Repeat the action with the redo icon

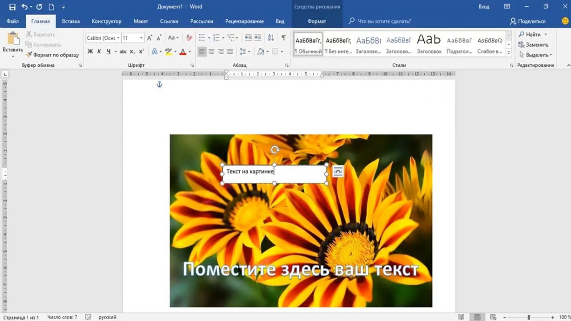coord(39,7)
